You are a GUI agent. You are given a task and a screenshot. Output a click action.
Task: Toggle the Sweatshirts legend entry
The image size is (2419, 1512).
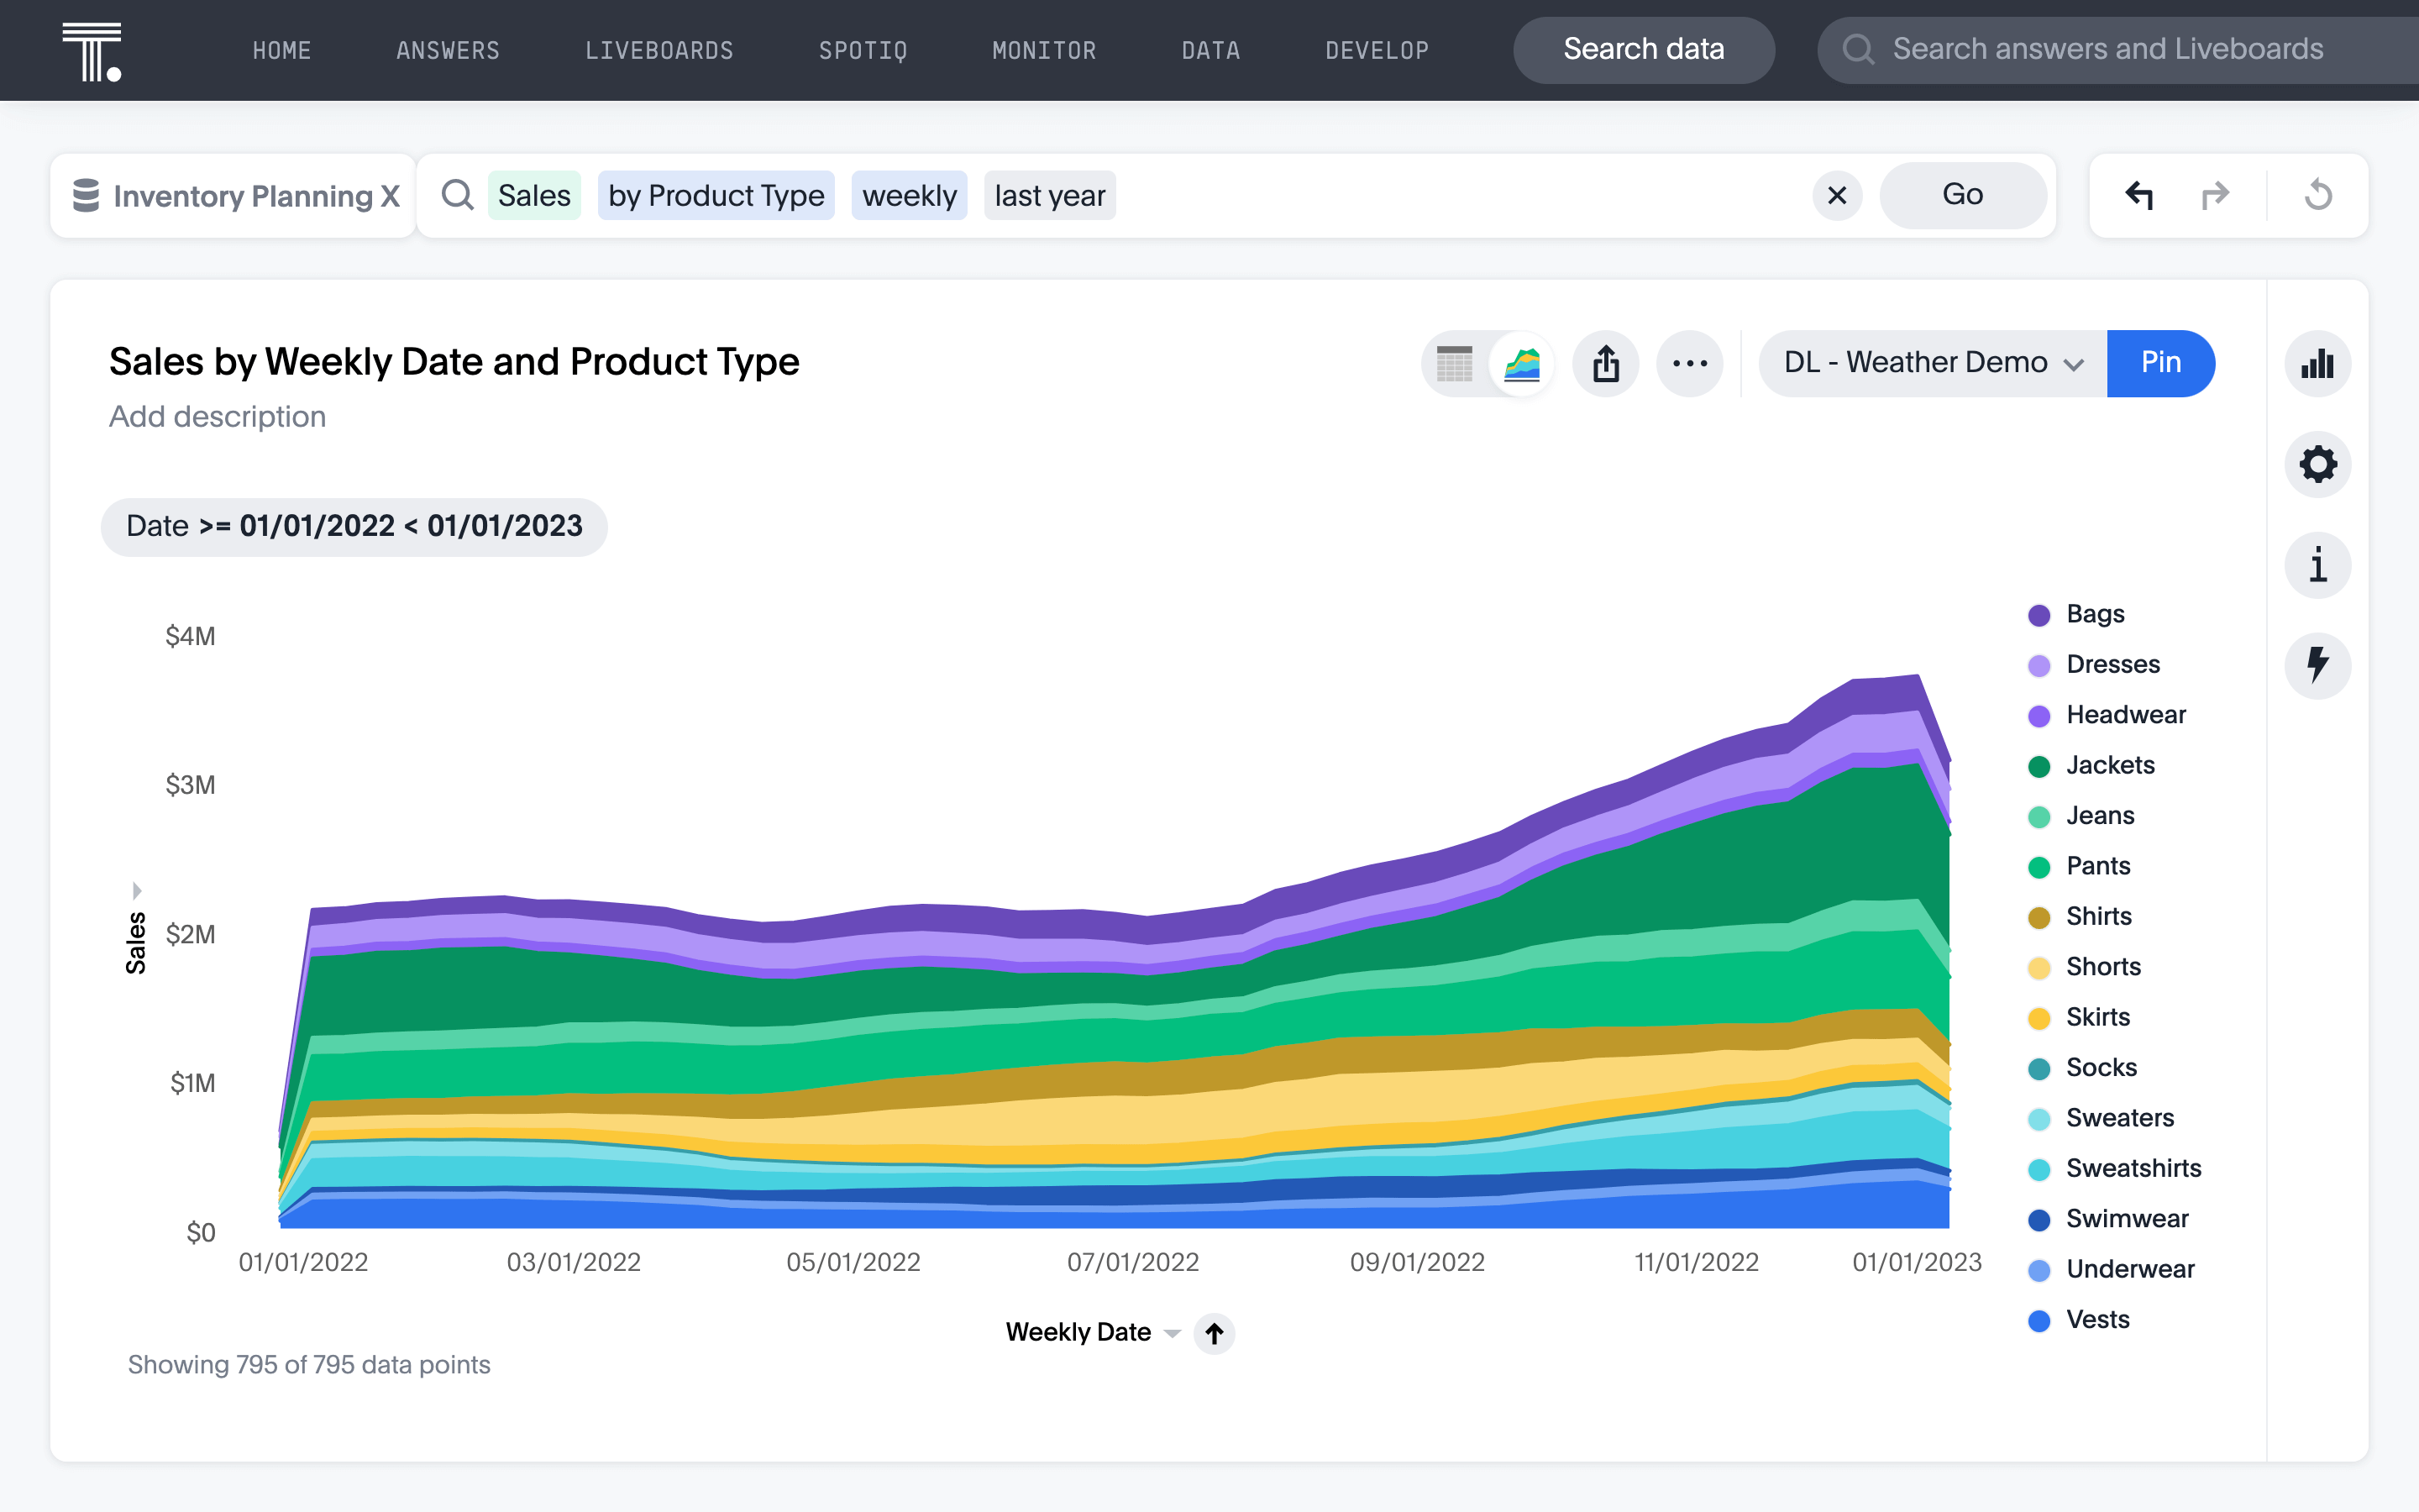coord(2115,1169)
